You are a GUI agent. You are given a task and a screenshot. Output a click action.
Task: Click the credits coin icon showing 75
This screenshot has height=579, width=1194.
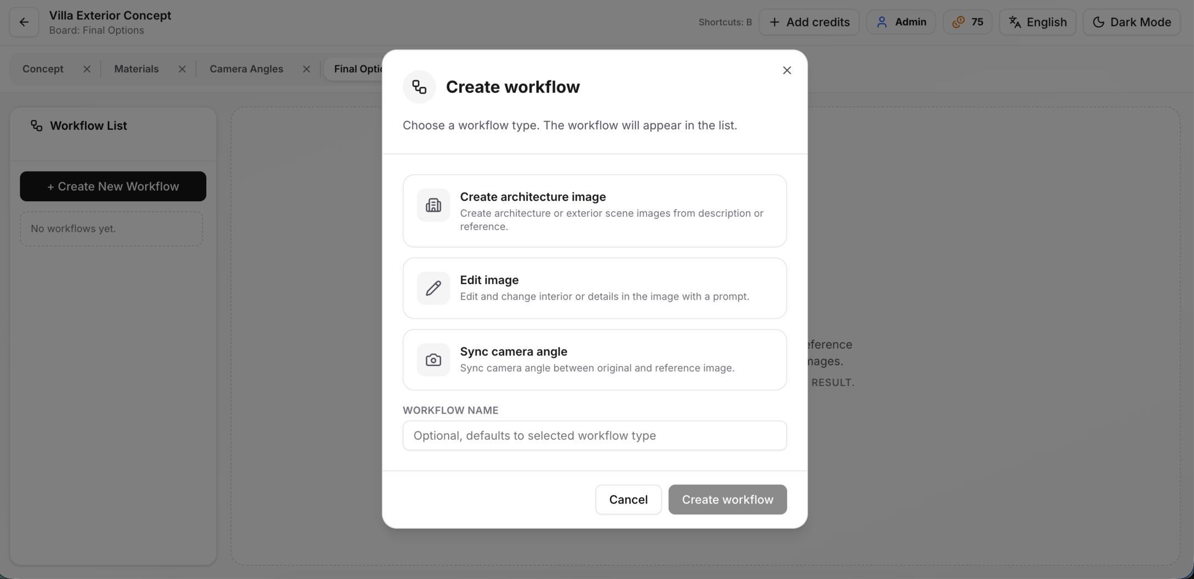958,22
